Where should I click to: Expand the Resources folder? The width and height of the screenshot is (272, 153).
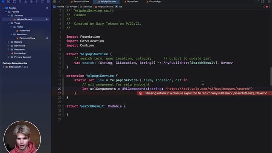coord(8,49)
